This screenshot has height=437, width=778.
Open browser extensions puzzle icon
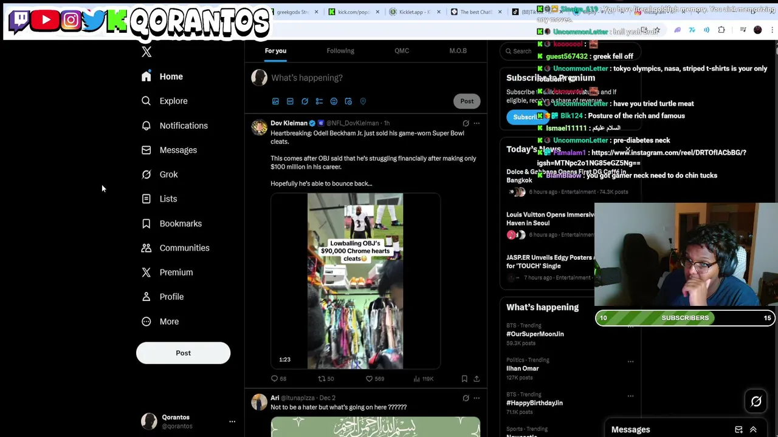point(721,30)
